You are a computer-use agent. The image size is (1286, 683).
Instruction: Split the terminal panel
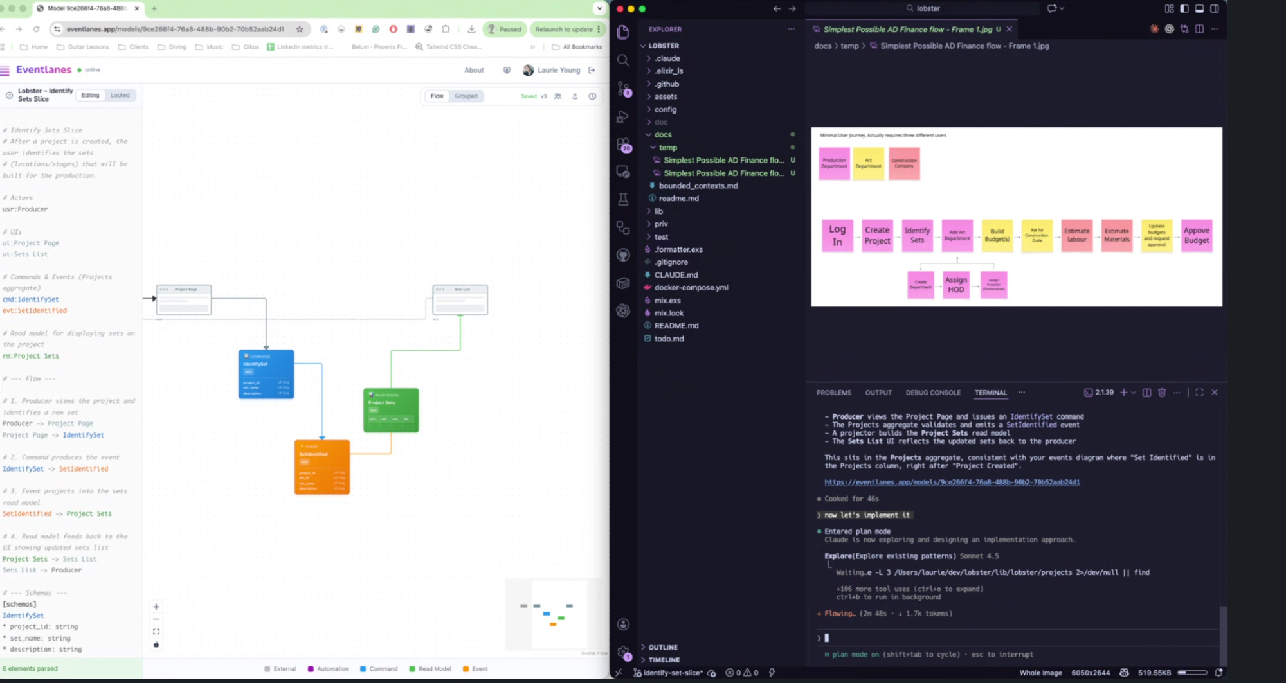[1146, 393]
